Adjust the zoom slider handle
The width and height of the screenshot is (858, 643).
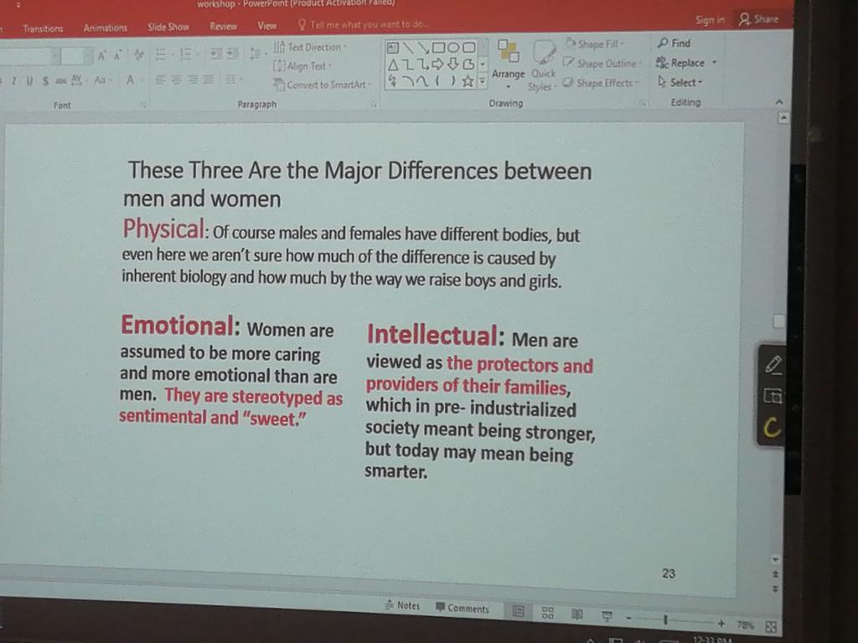pyautogui.click(x=665, y=620)
